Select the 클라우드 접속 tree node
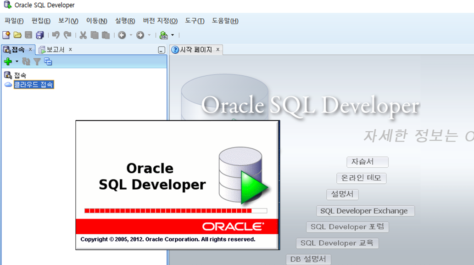Screen dimensions: 474x265 tap(33, 85)
